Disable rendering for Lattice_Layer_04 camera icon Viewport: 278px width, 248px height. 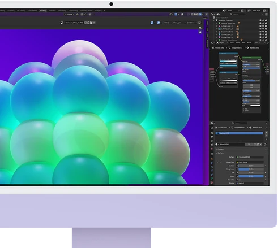266,37
